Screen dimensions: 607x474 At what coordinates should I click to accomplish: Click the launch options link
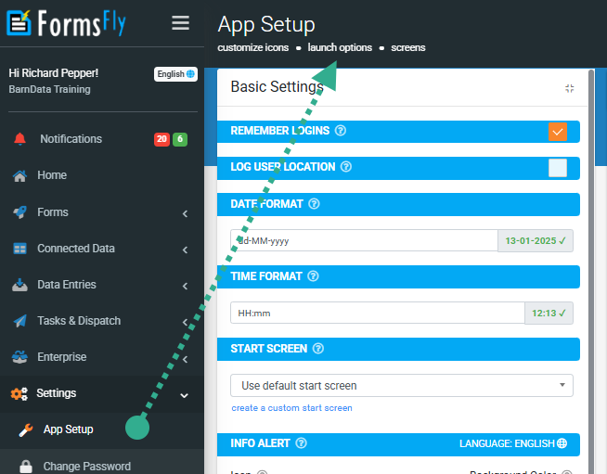pyautogui.click(x=340, y=47)
